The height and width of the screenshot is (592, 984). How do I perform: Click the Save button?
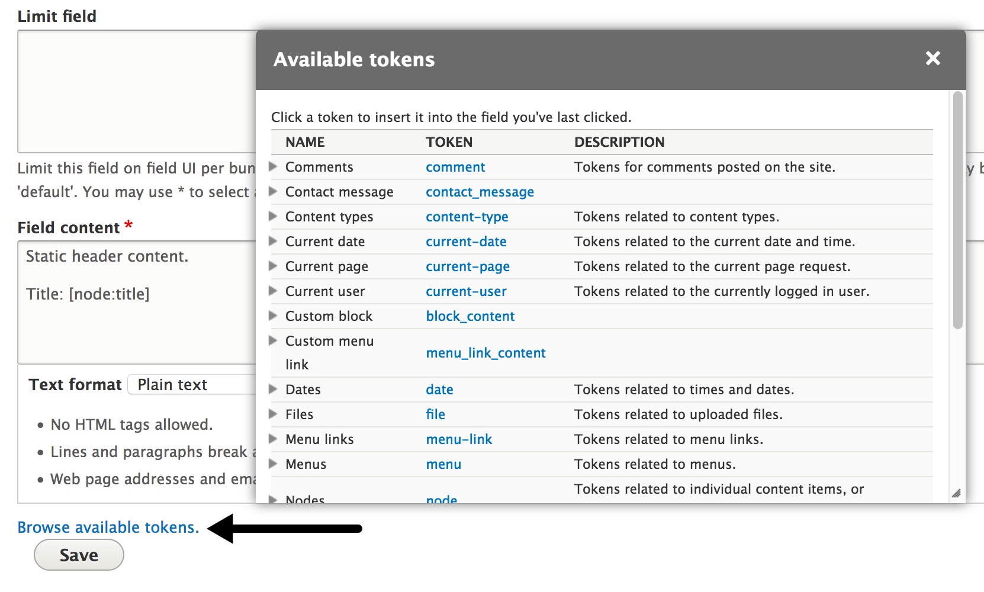coord(78,555)
